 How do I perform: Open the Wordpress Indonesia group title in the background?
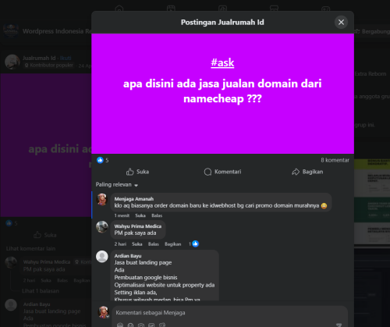coord(57,31)
